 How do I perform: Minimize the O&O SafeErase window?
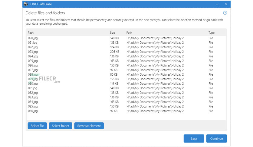point(217,4)
